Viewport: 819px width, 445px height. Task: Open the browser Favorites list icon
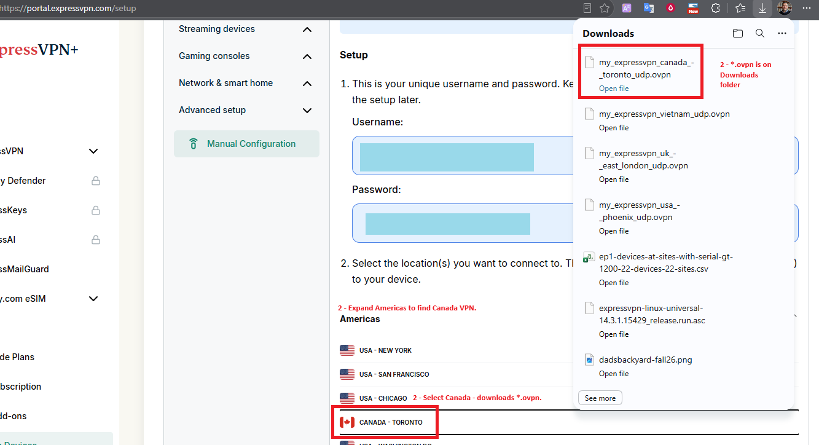(740, 8)
